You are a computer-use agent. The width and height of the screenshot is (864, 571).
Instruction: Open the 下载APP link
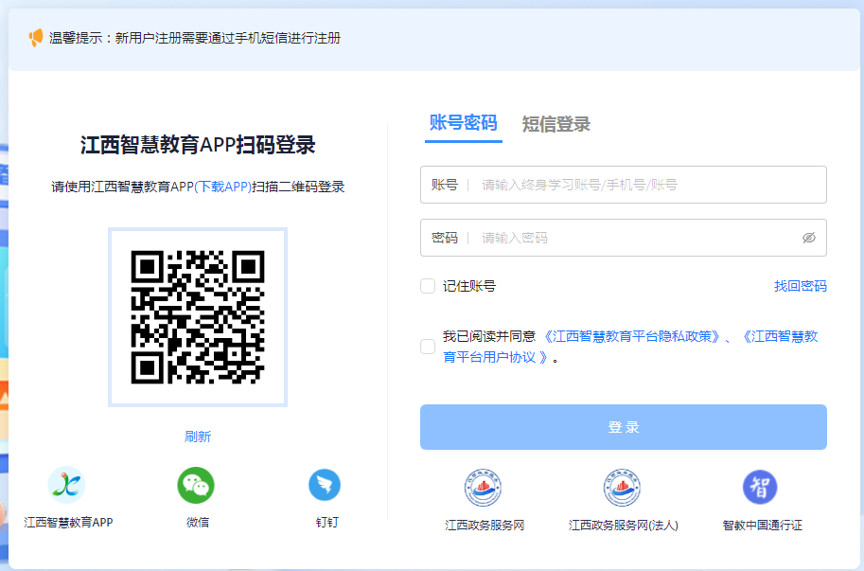[222, 187]
